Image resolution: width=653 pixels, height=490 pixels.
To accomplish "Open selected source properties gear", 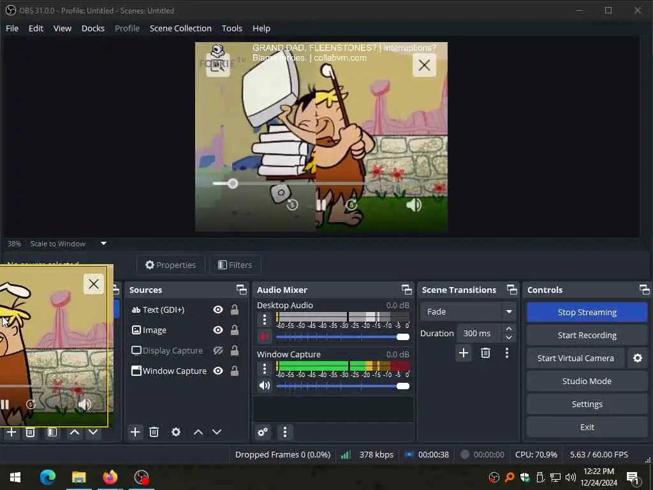I will coord(176,432).
